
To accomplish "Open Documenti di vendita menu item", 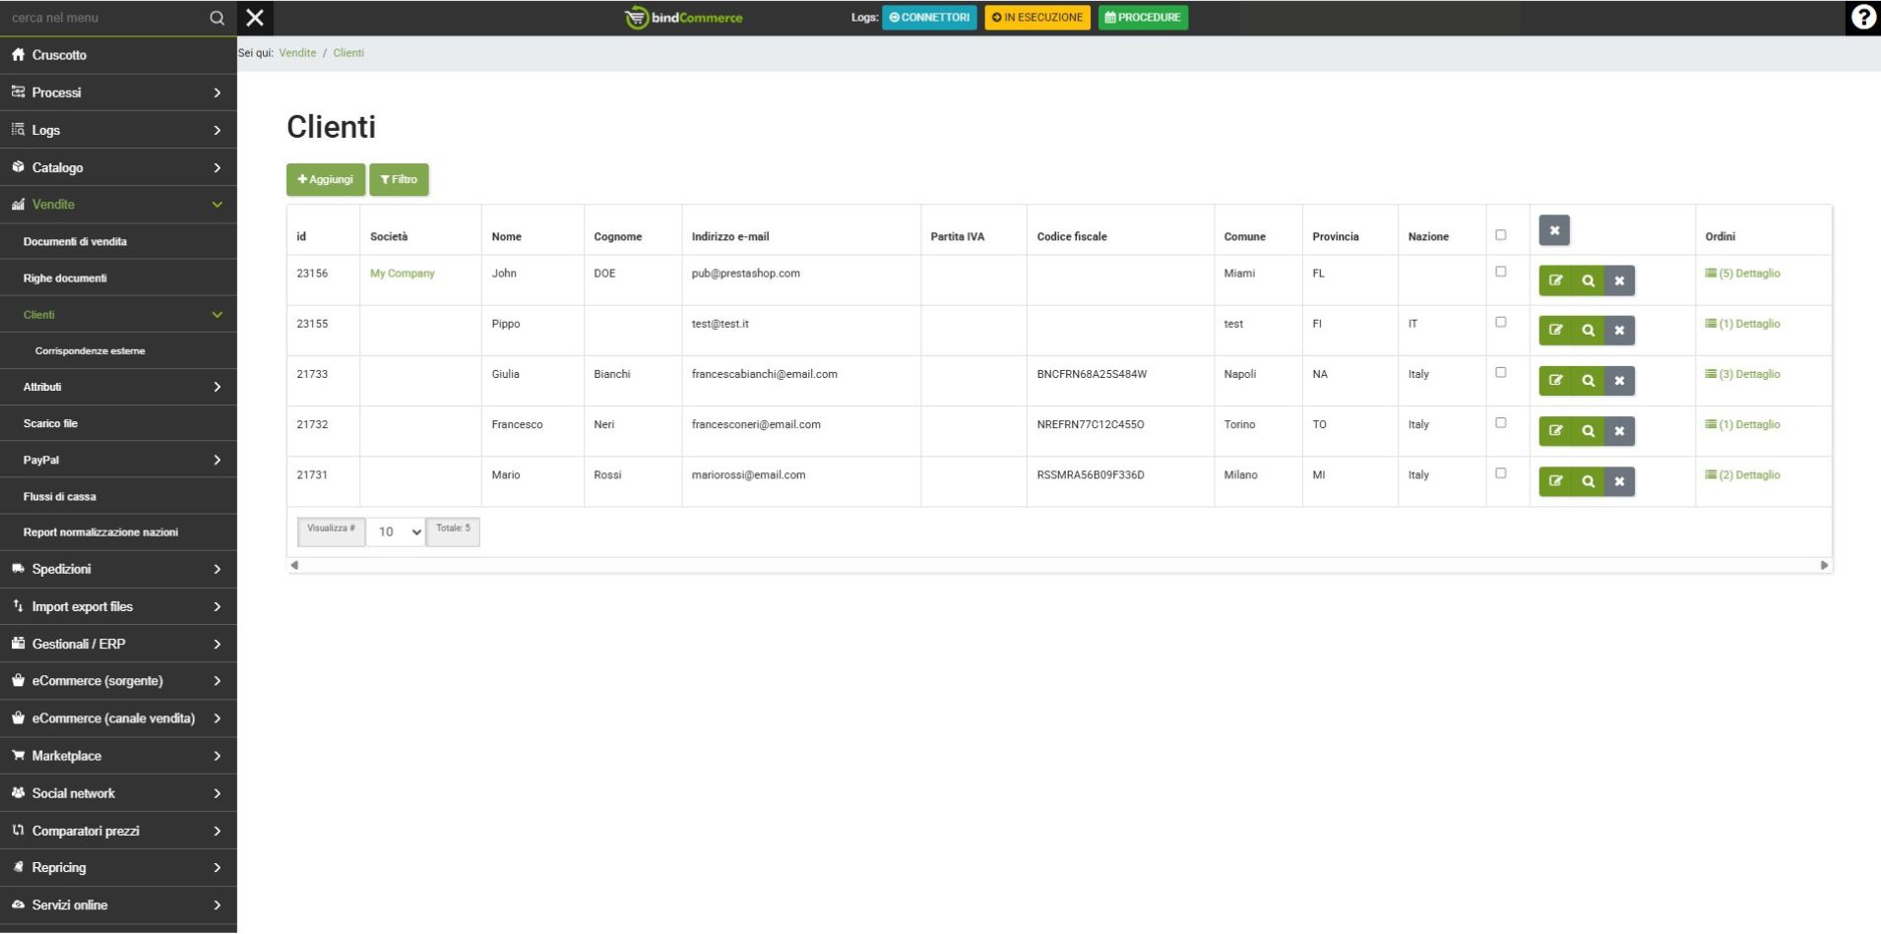I will 75,241.
